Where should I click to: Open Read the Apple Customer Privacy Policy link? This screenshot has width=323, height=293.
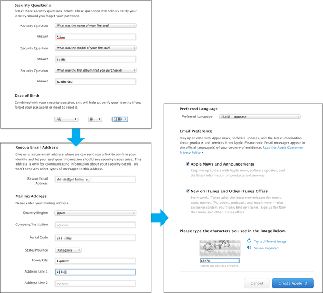(x=283, y=148)
